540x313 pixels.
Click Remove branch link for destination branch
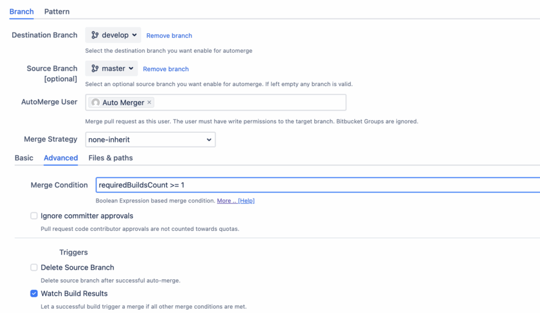169,36
